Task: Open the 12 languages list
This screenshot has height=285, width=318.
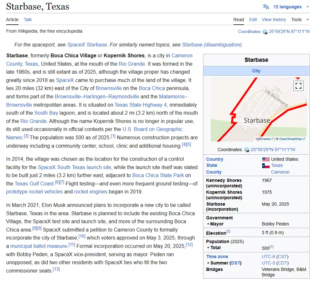Action: click(x=287, y=7)
